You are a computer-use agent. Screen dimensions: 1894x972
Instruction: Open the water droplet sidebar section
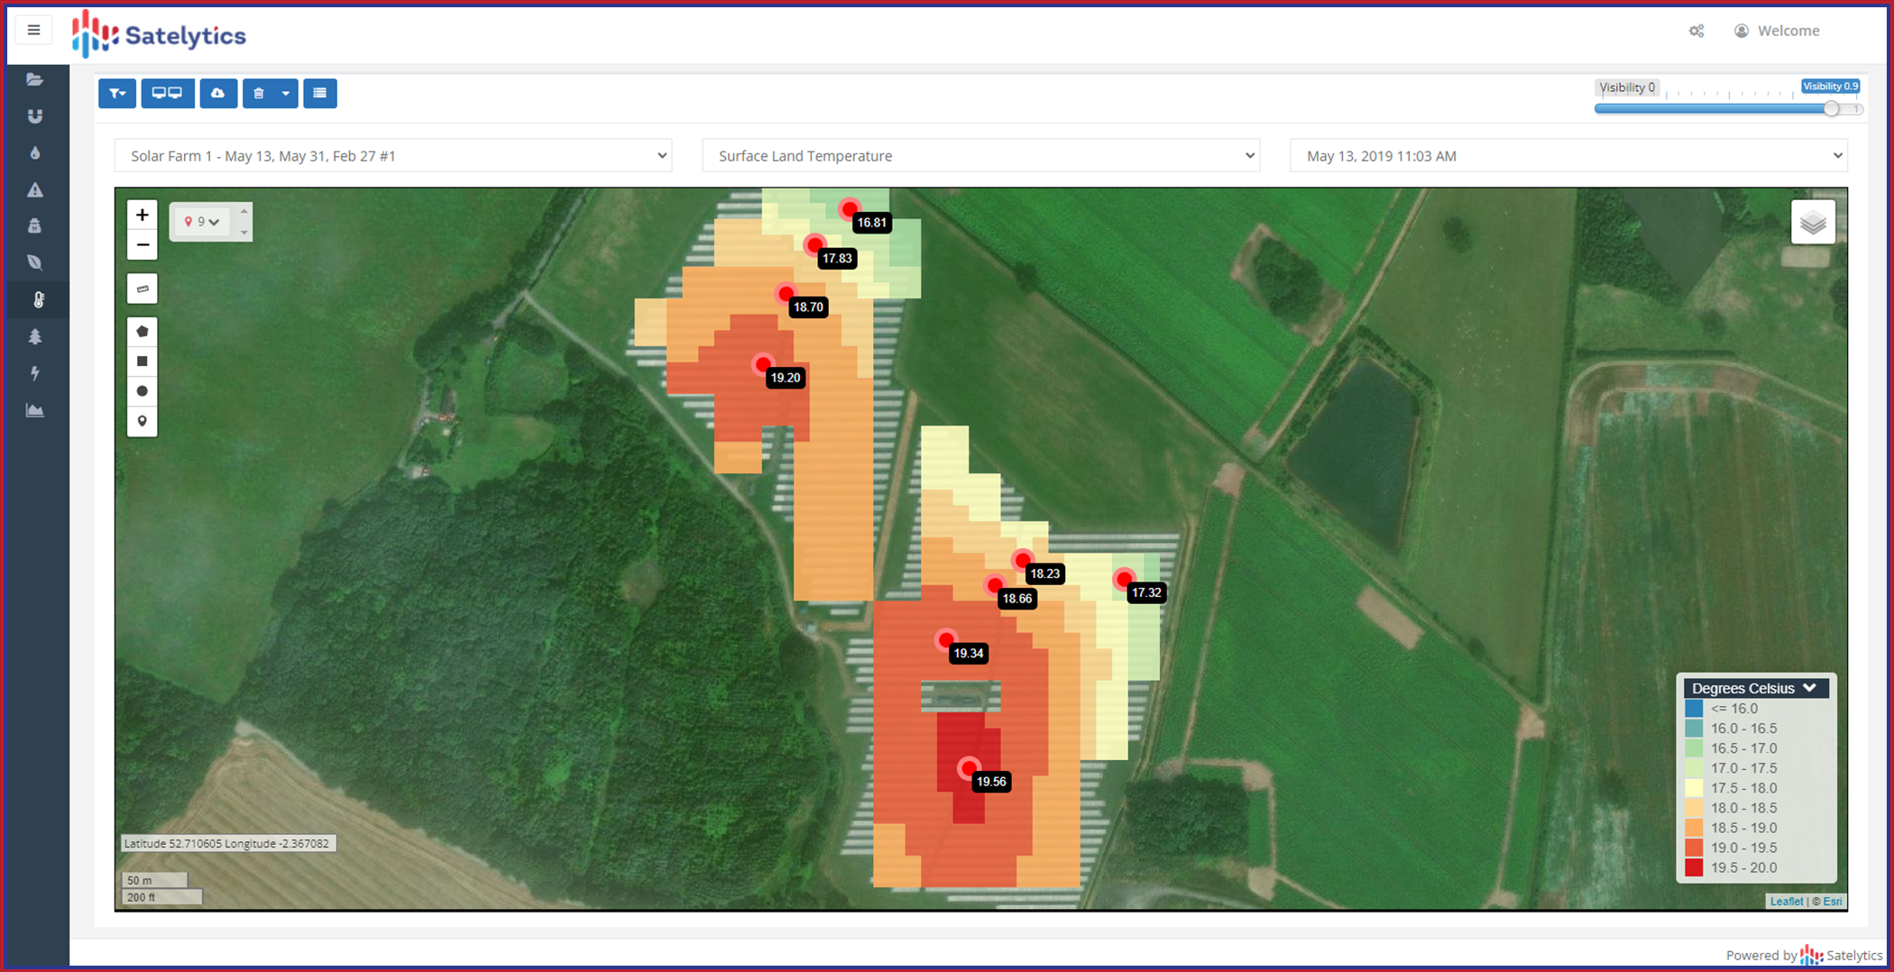pos(35,153)
